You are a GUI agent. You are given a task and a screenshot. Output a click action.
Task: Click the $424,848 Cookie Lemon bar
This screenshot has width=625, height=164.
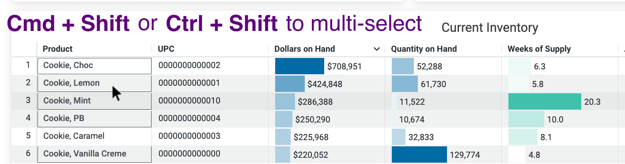point(290,84)
